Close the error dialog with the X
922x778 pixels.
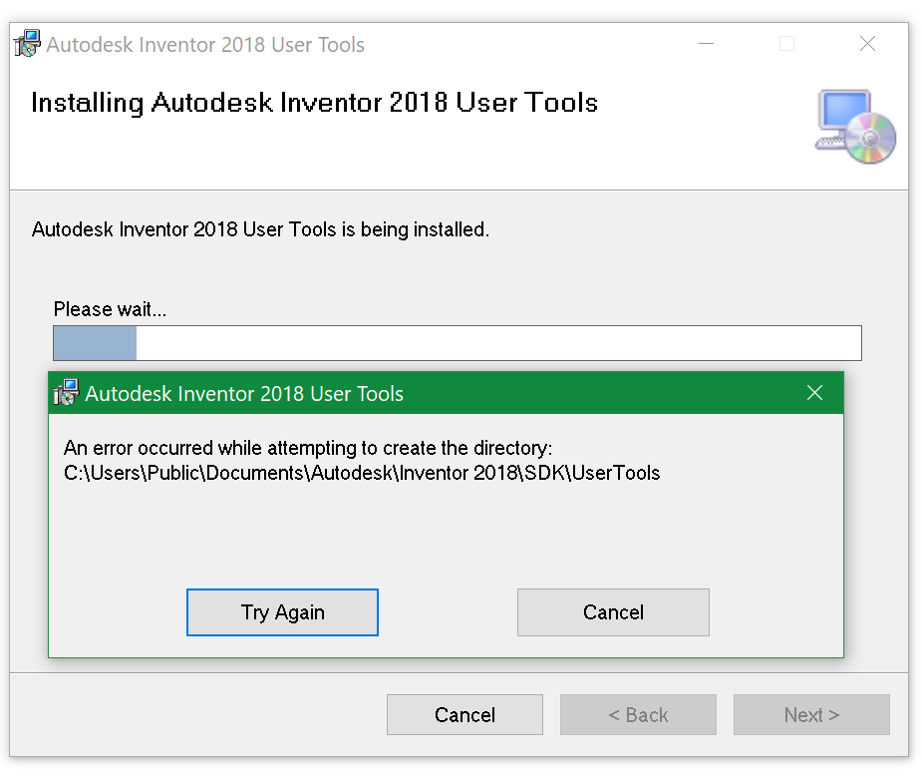[814, 393]
